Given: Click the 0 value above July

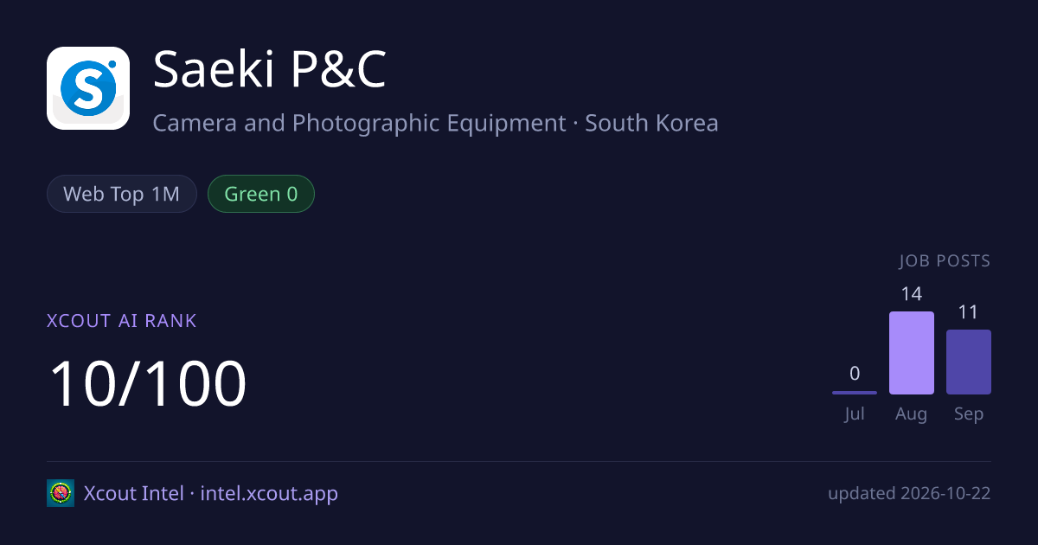Looking at the screenshot, I should point(855,374).
